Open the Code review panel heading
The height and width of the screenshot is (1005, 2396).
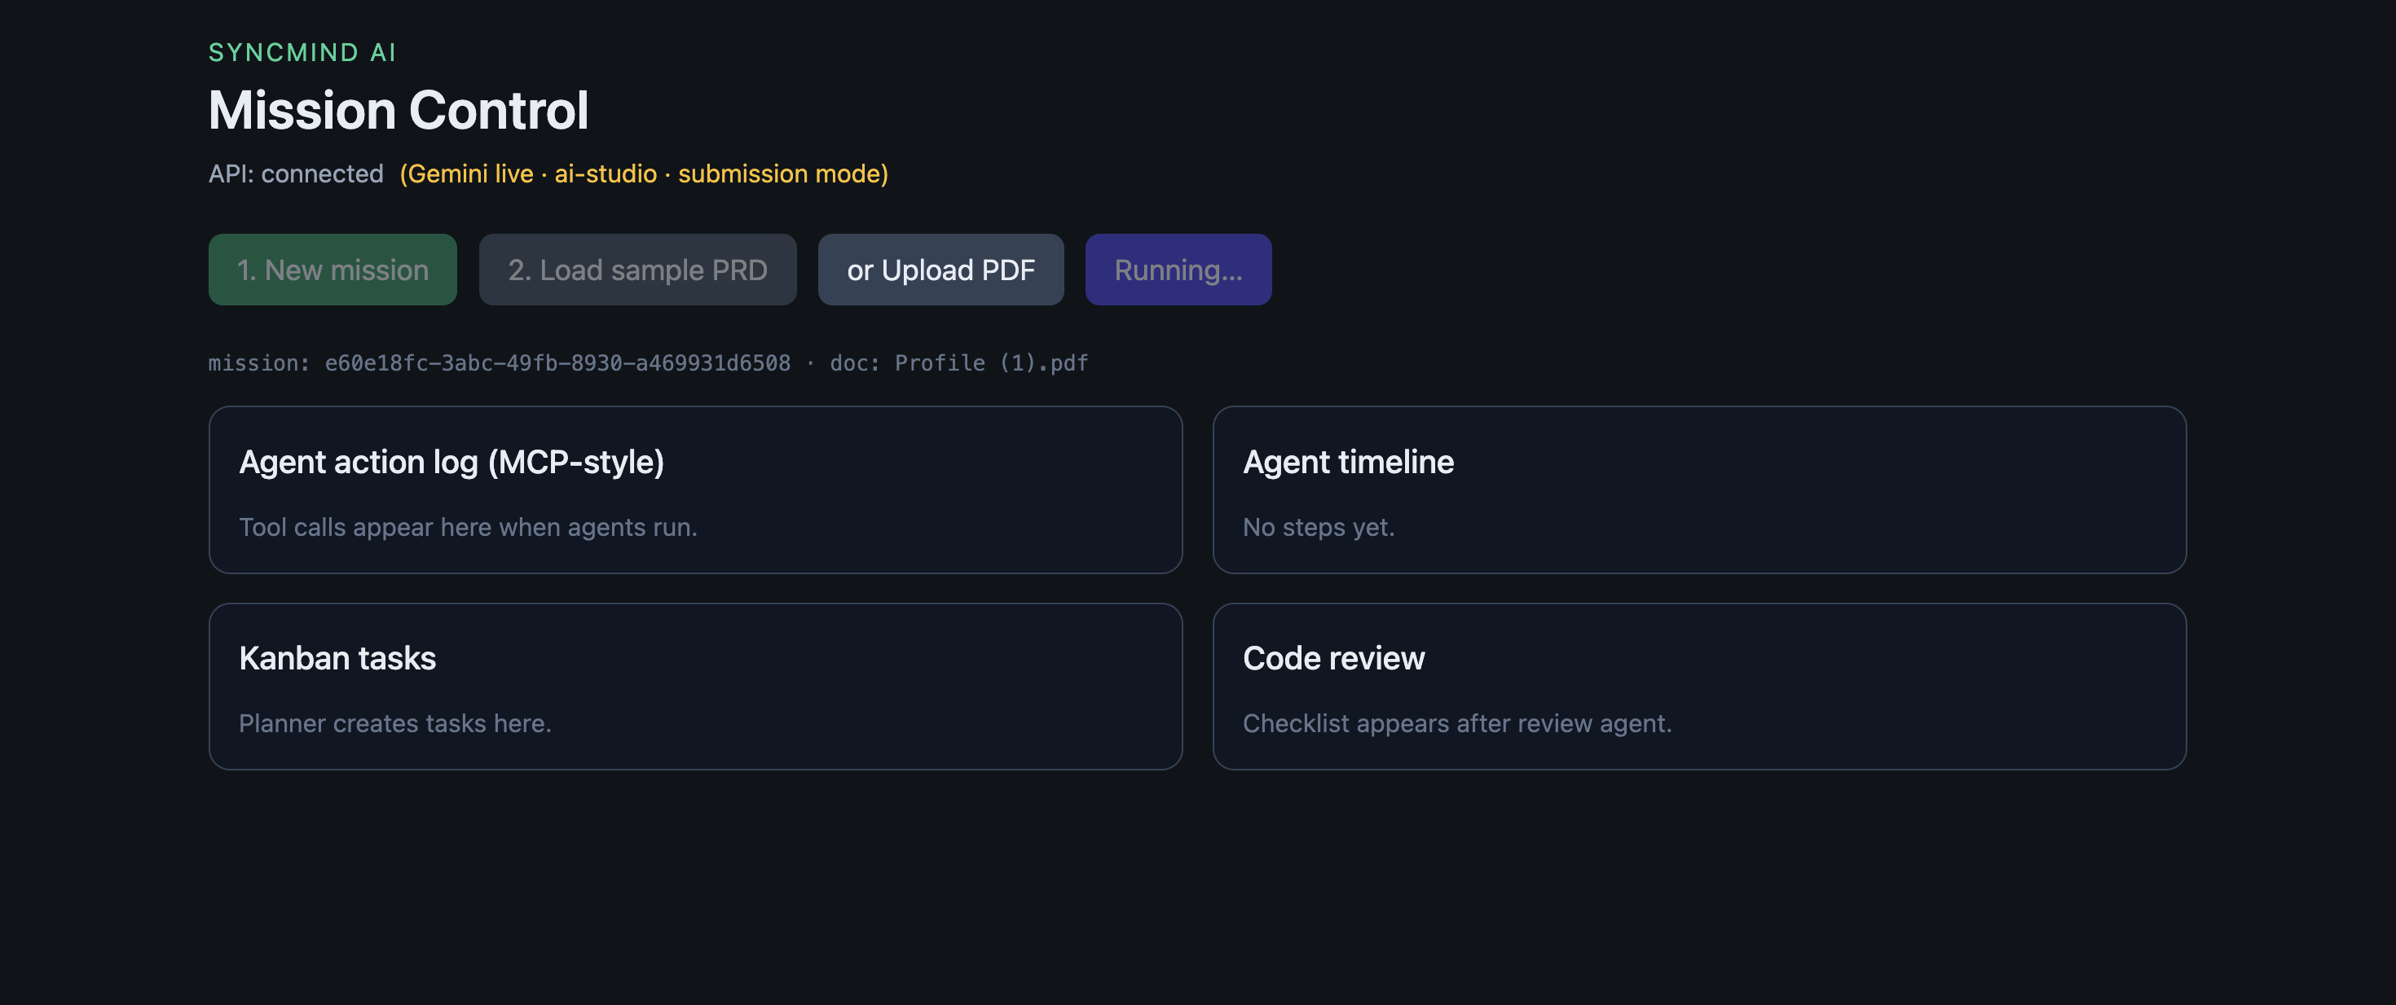[1332, 658]
